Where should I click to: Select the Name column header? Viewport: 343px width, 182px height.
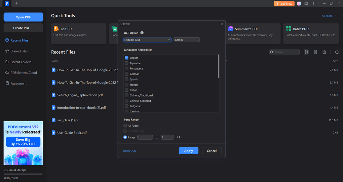(x=55, y=61)
